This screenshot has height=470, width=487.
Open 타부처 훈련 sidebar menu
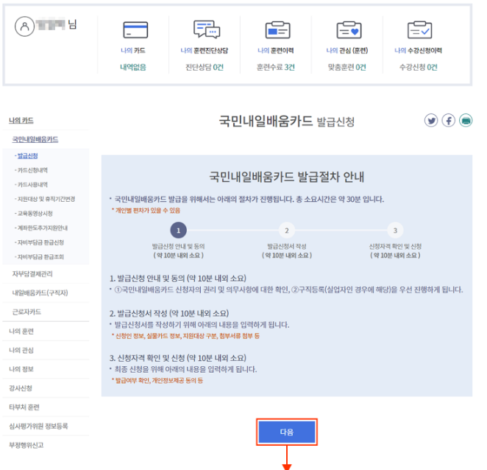coord(24,407)
